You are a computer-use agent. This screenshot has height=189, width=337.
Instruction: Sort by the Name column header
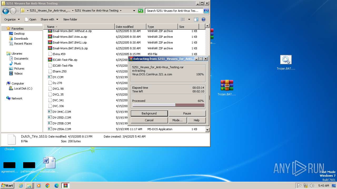(79, 27)
